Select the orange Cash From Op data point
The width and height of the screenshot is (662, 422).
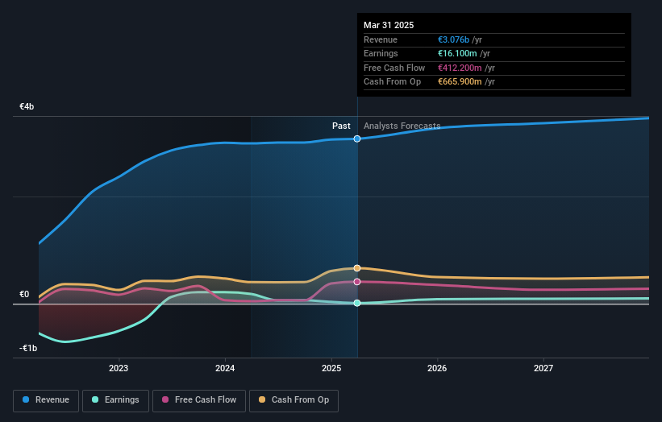coord(357,268)
